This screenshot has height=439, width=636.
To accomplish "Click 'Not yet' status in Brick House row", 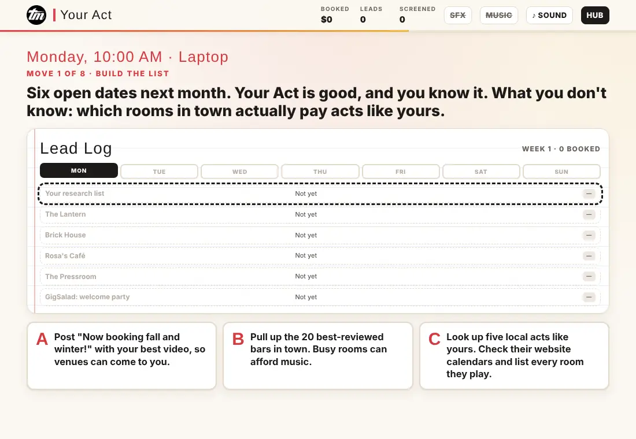I will pyautogui.click(x=306, y=235).
